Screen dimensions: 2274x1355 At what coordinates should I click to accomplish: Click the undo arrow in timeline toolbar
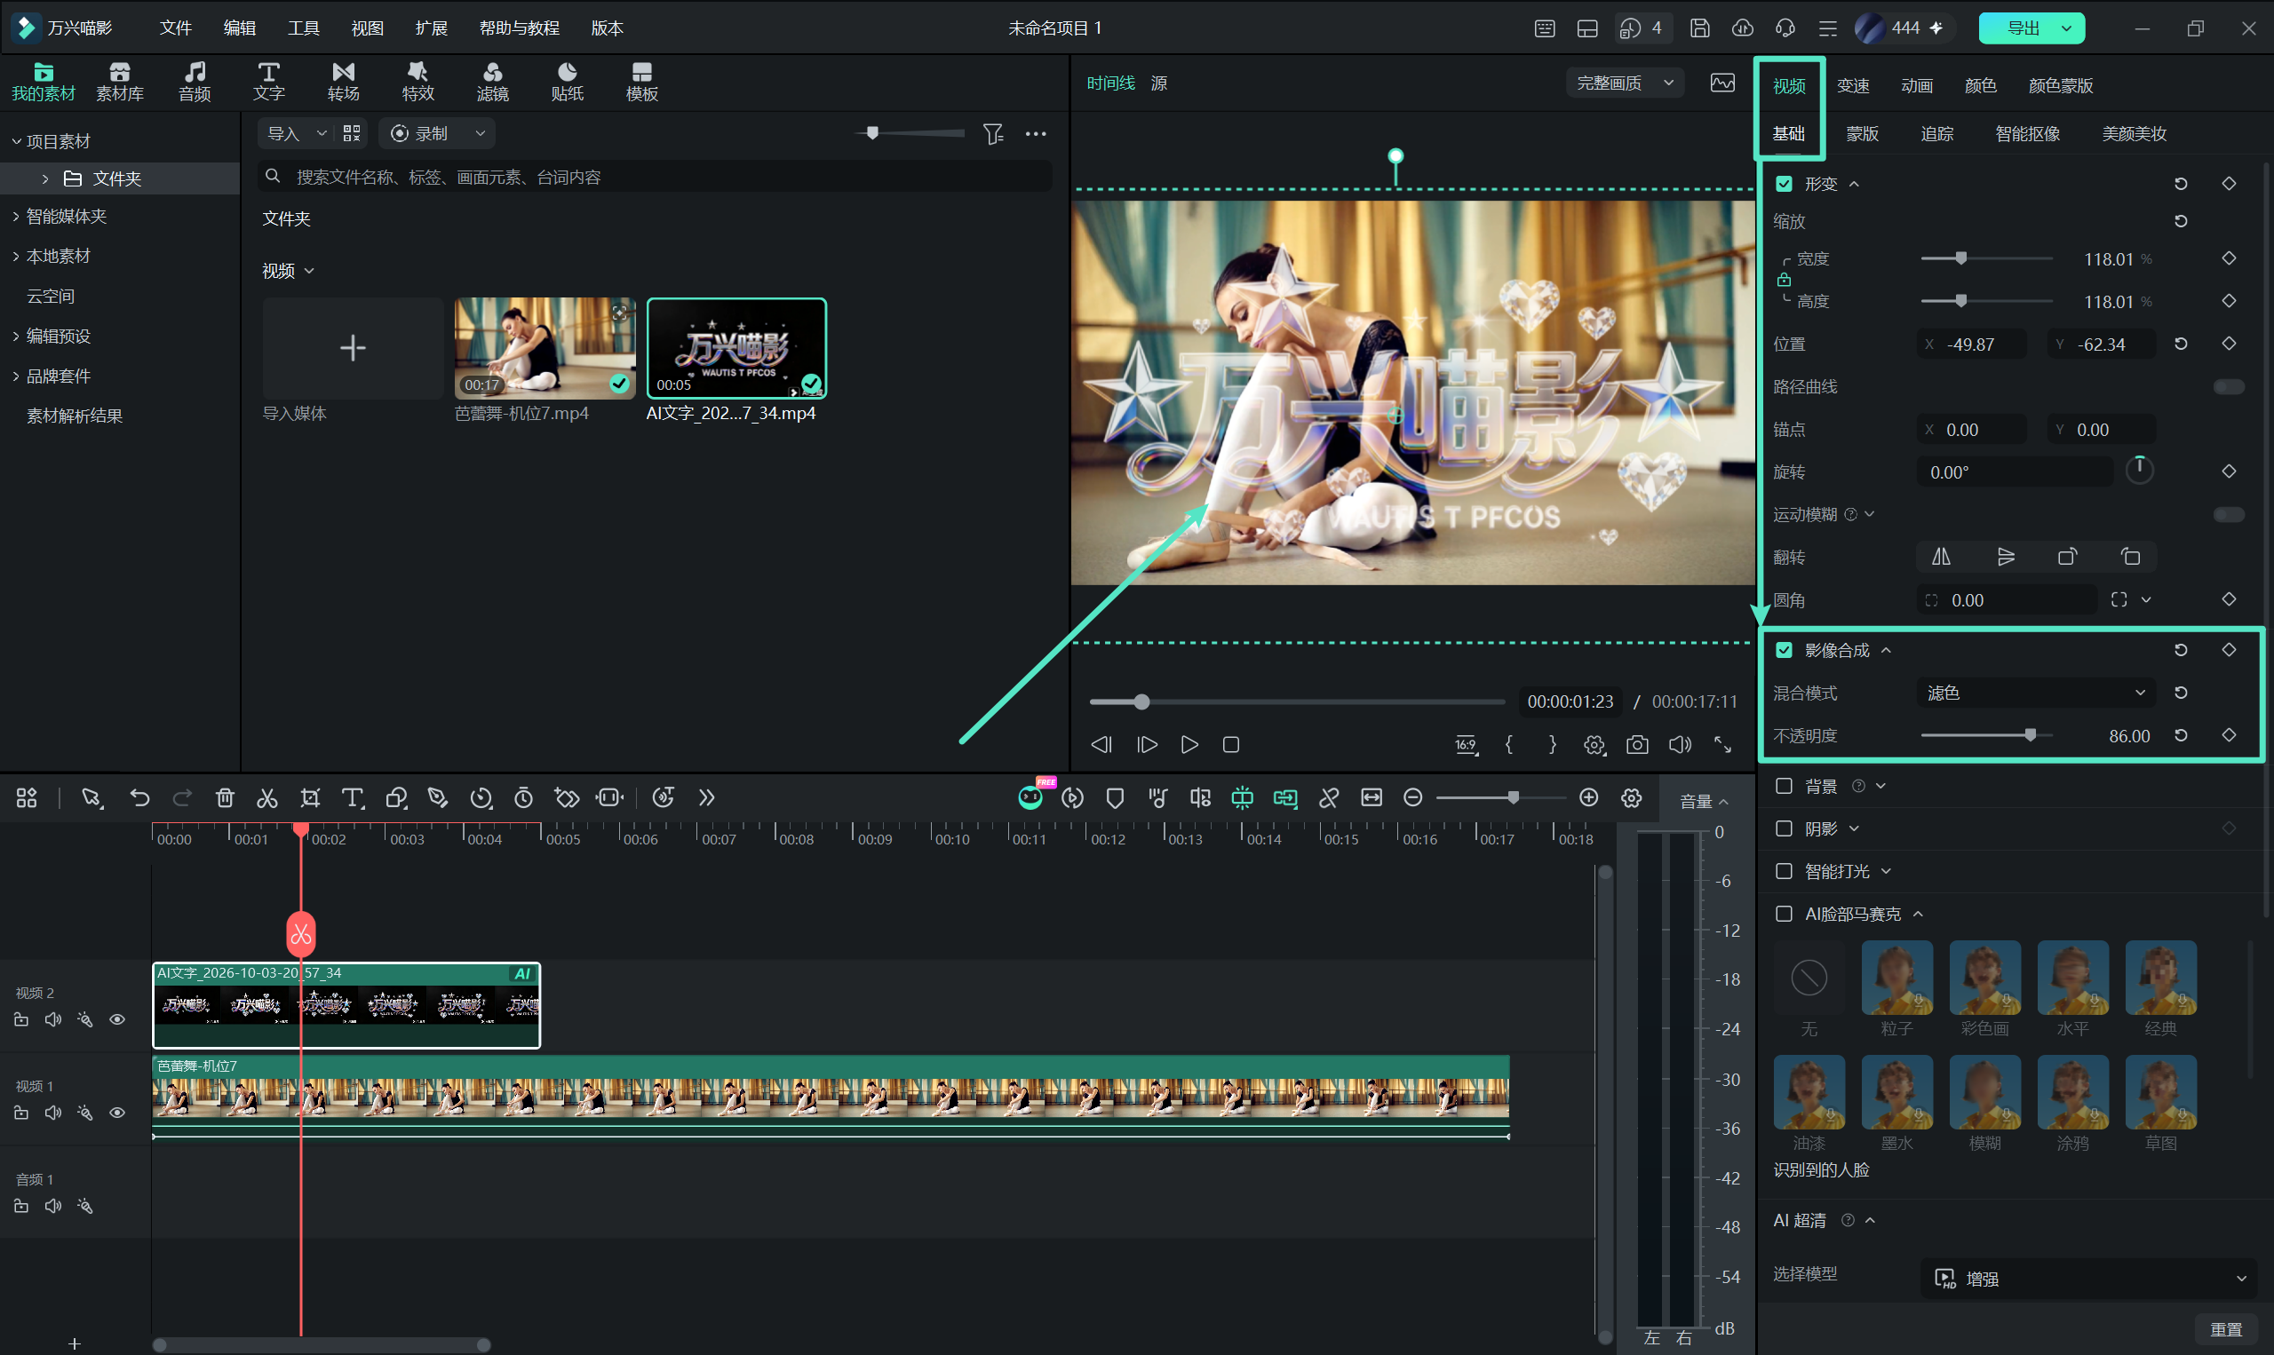(x=139, y=798)
